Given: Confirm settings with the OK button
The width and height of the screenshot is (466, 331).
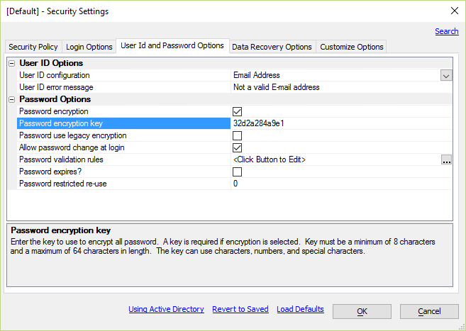Looking at the screenshot, I should tap(362, 311).
